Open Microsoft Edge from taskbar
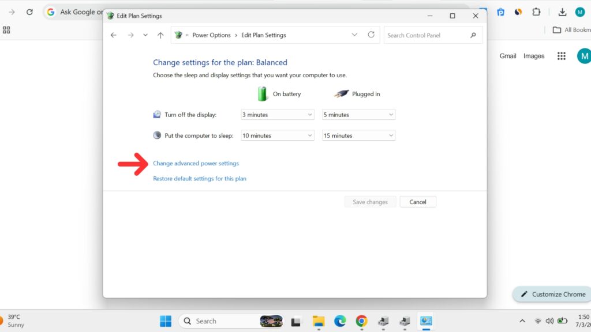Viewport: 591px width, 332px height. [340, 321]
